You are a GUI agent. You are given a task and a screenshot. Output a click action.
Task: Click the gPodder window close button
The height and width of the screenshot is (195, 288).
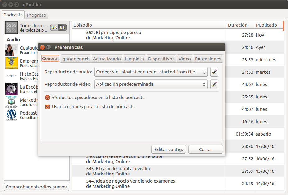point(5,4)
